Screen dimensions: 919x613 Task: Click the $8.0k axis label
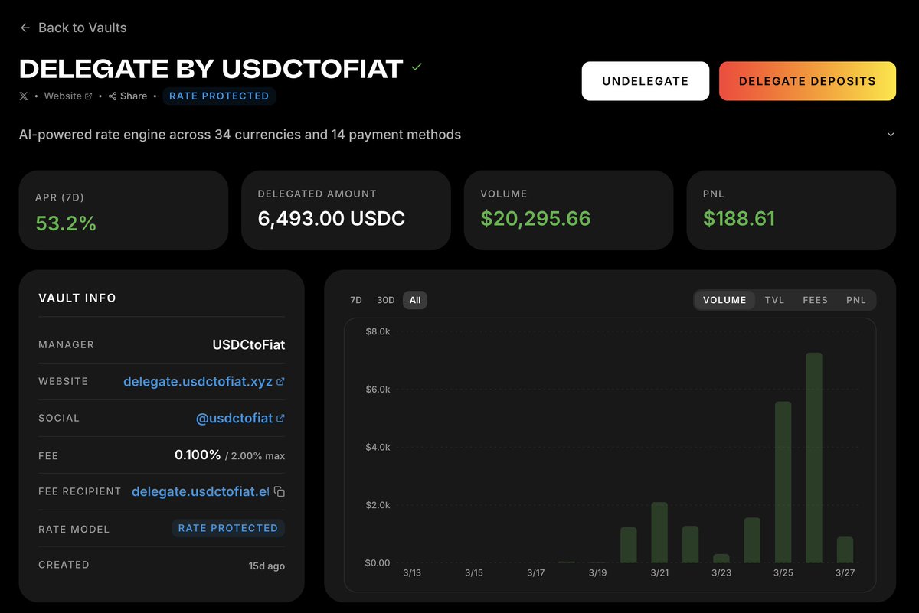tap(378, 331)
